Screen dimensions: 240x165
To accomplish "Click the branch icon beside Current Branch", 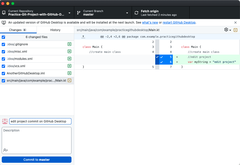I will (x=79, y=13).
